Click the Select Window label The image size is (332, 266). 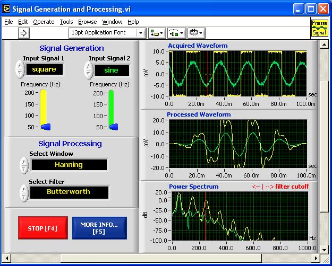coord(51,154)
